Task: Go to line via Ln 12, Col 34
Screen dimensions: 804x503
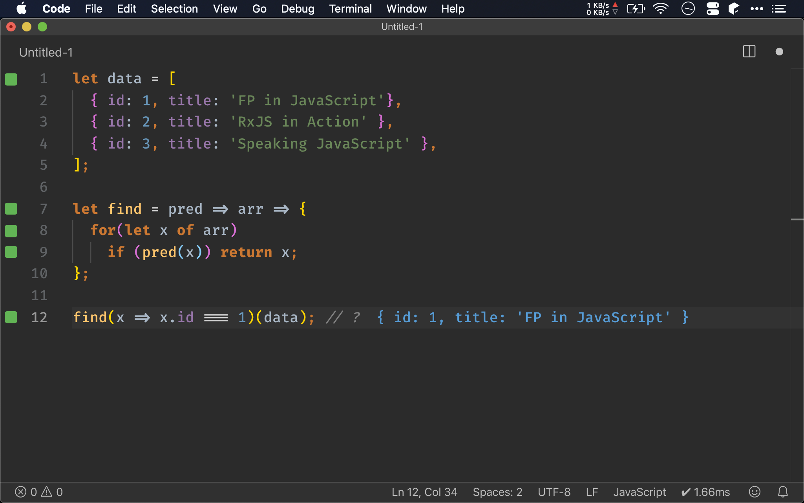Action: click(424, 492)
